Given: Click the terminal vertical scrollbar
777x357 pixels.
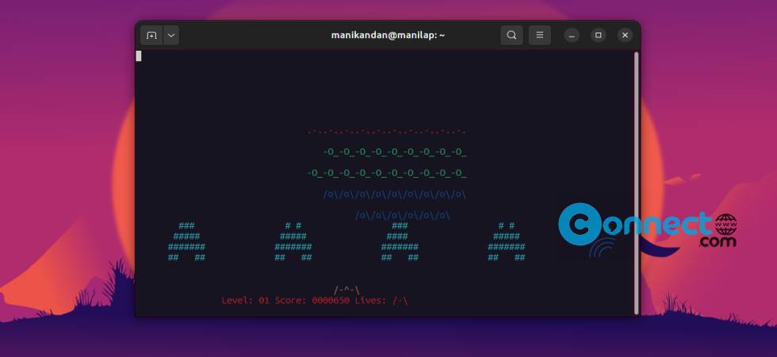Looking at the screenshot, I should click(636, 182).
